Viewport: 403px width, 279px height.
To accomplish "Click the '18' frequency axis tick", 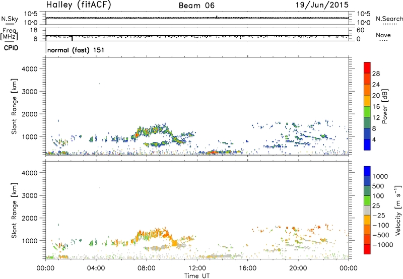I will coord(34,30).
